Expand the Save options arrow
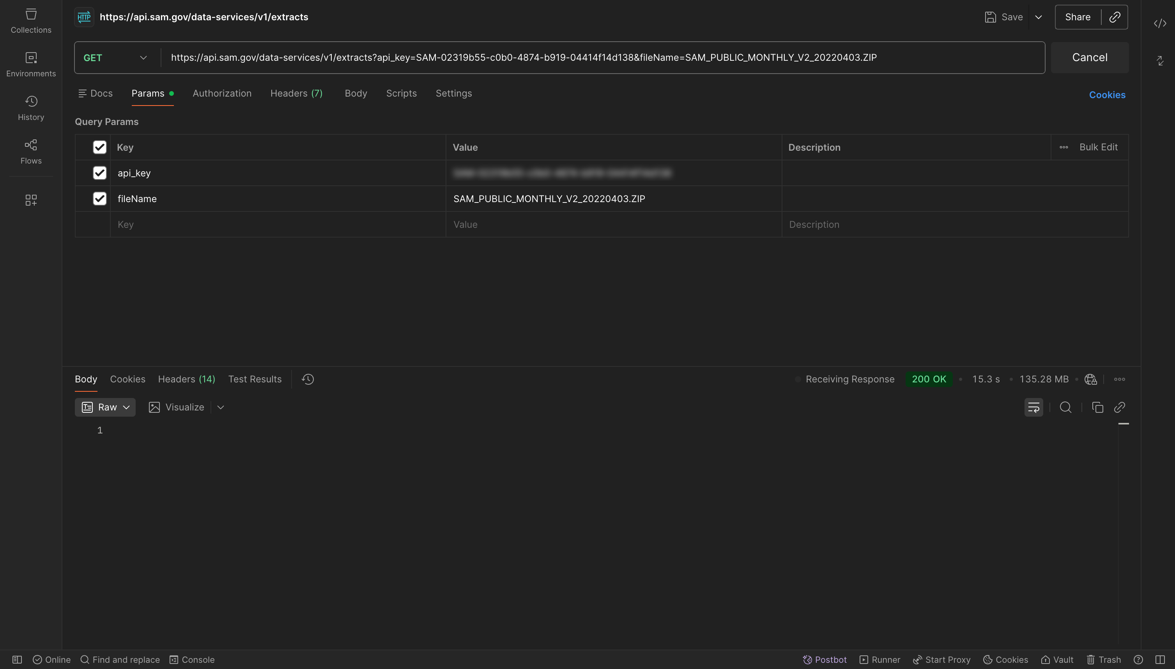The image size is (1175, 669). [1039, 17]
